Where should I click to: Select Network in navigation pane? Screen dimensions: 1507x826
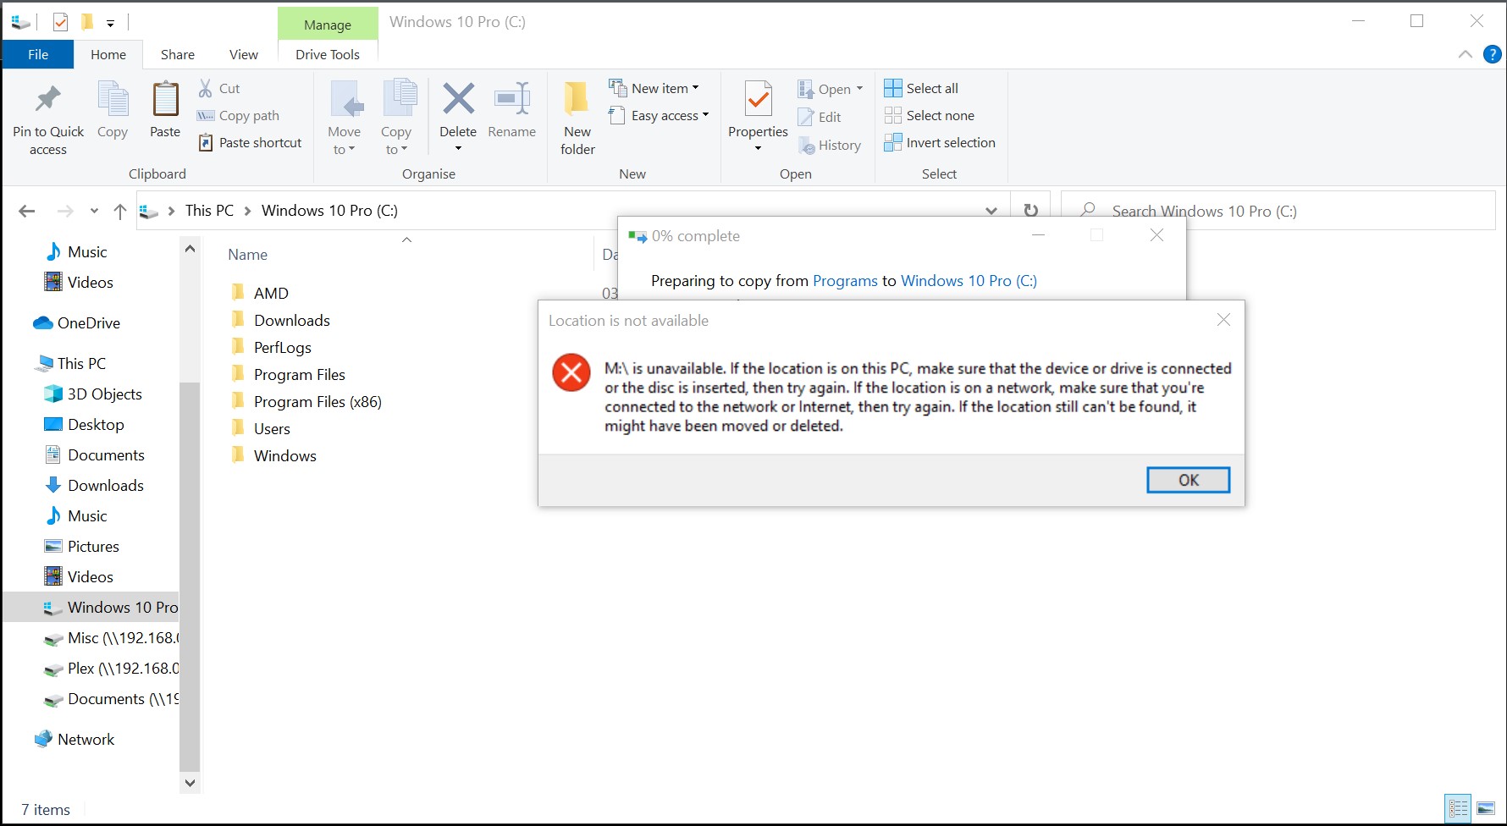[85, 739]
